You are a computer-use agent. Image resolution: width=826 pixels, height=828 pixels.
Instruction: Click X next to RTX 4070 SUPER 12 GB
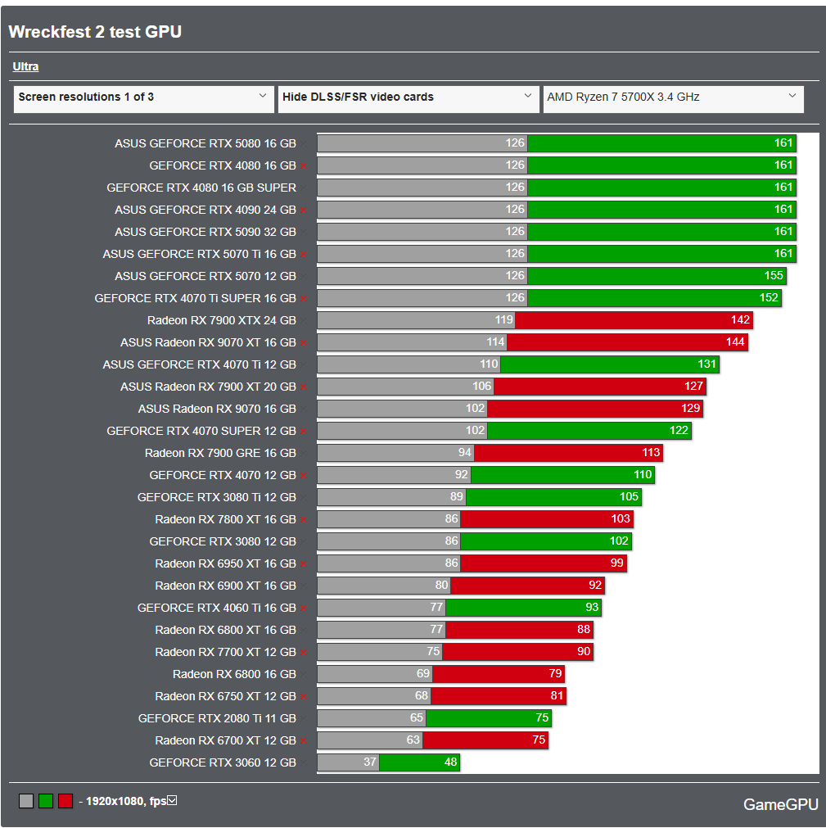(x=304, y=432)
